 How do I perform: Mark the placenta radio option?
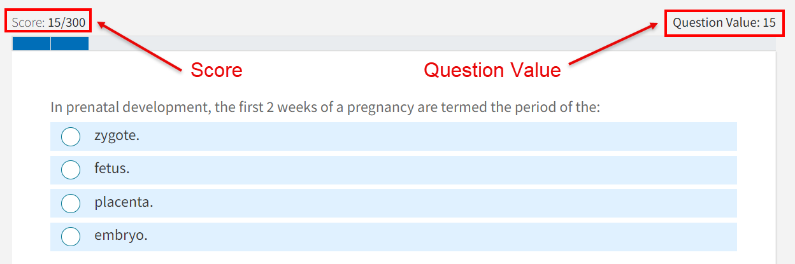pyautogui.click(x=70, y=203)
